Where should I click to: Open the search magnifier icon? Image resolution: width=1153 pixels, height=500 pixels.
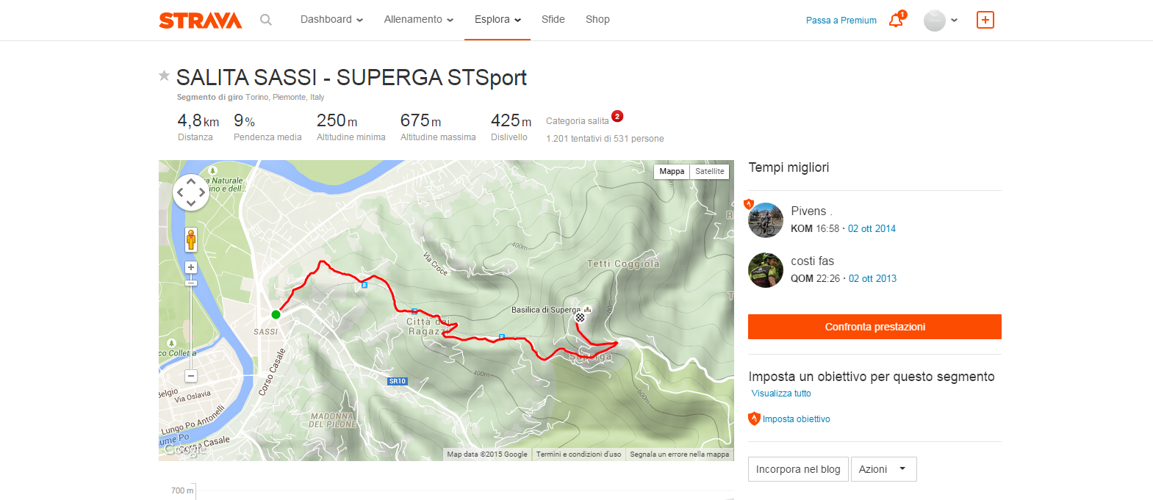tap(266, 20)
